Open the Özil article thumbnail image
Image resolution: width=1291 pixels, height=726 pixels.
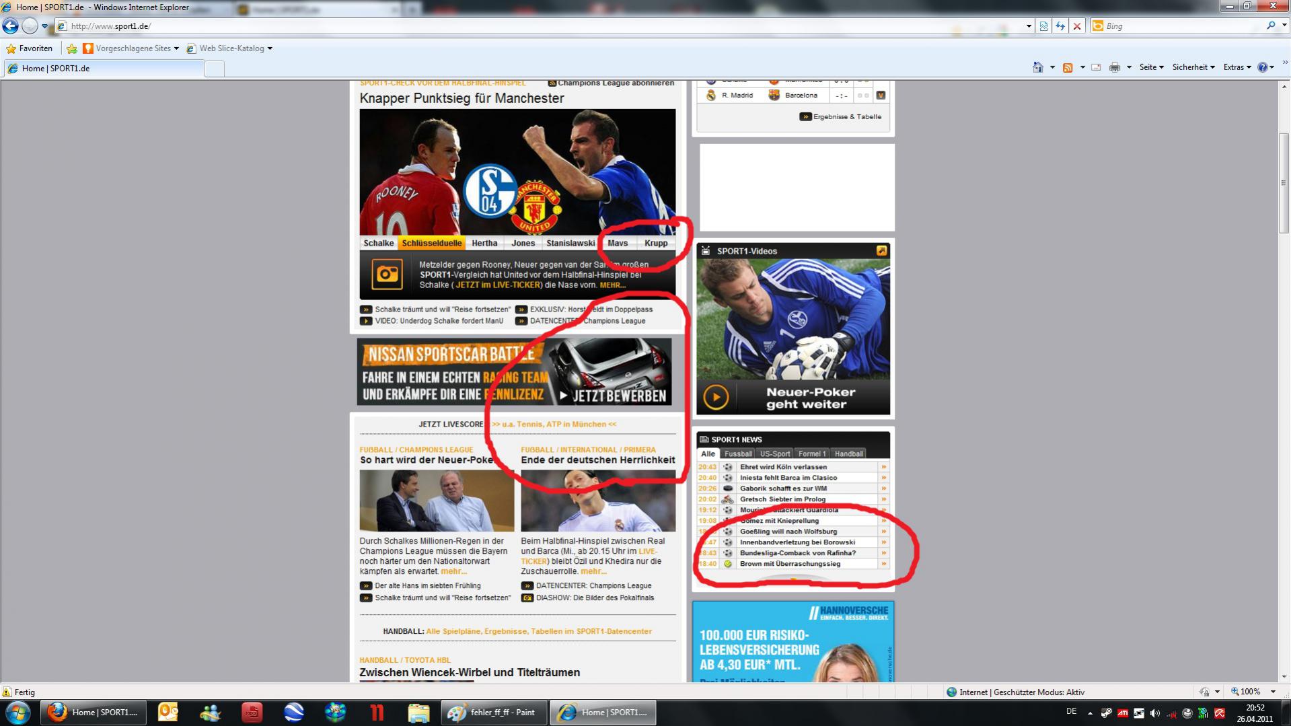click(x=598, y=501)
